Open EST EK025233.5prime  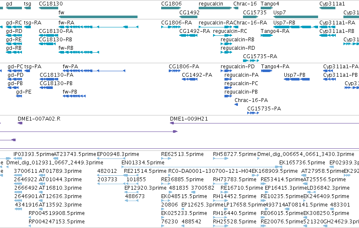coord(184,213)
